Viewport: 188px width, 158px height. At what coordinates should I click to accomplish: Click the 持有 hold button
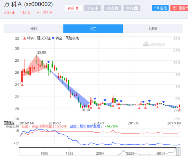point(132,8)
